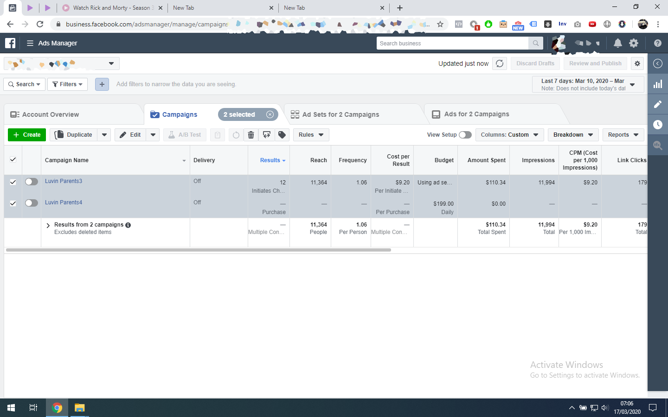The image size is (668, 417).
Task: Open the Breakdown dropdown
Action: [573, 135]
